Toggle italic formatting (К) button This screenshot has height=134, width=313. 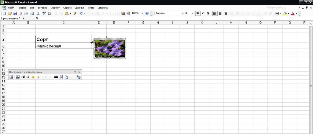(x=203, y=13)
